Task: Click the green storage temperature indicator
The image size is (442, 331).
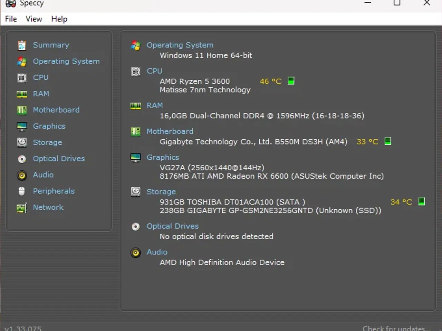Action: tap(422, 202)
